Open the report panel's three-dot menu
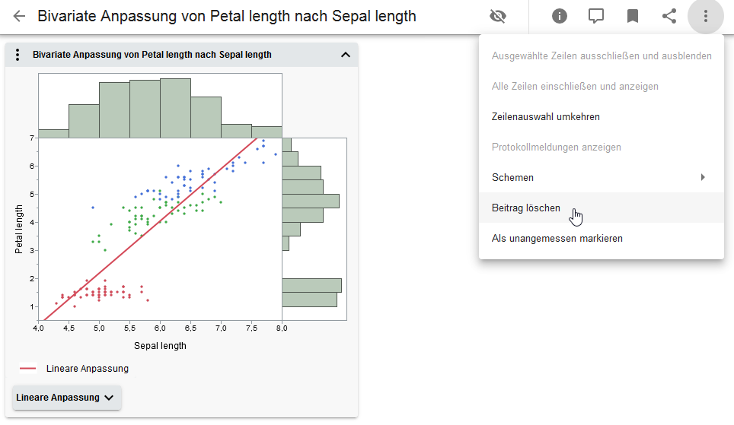734x425 pixels. point(17,55)
